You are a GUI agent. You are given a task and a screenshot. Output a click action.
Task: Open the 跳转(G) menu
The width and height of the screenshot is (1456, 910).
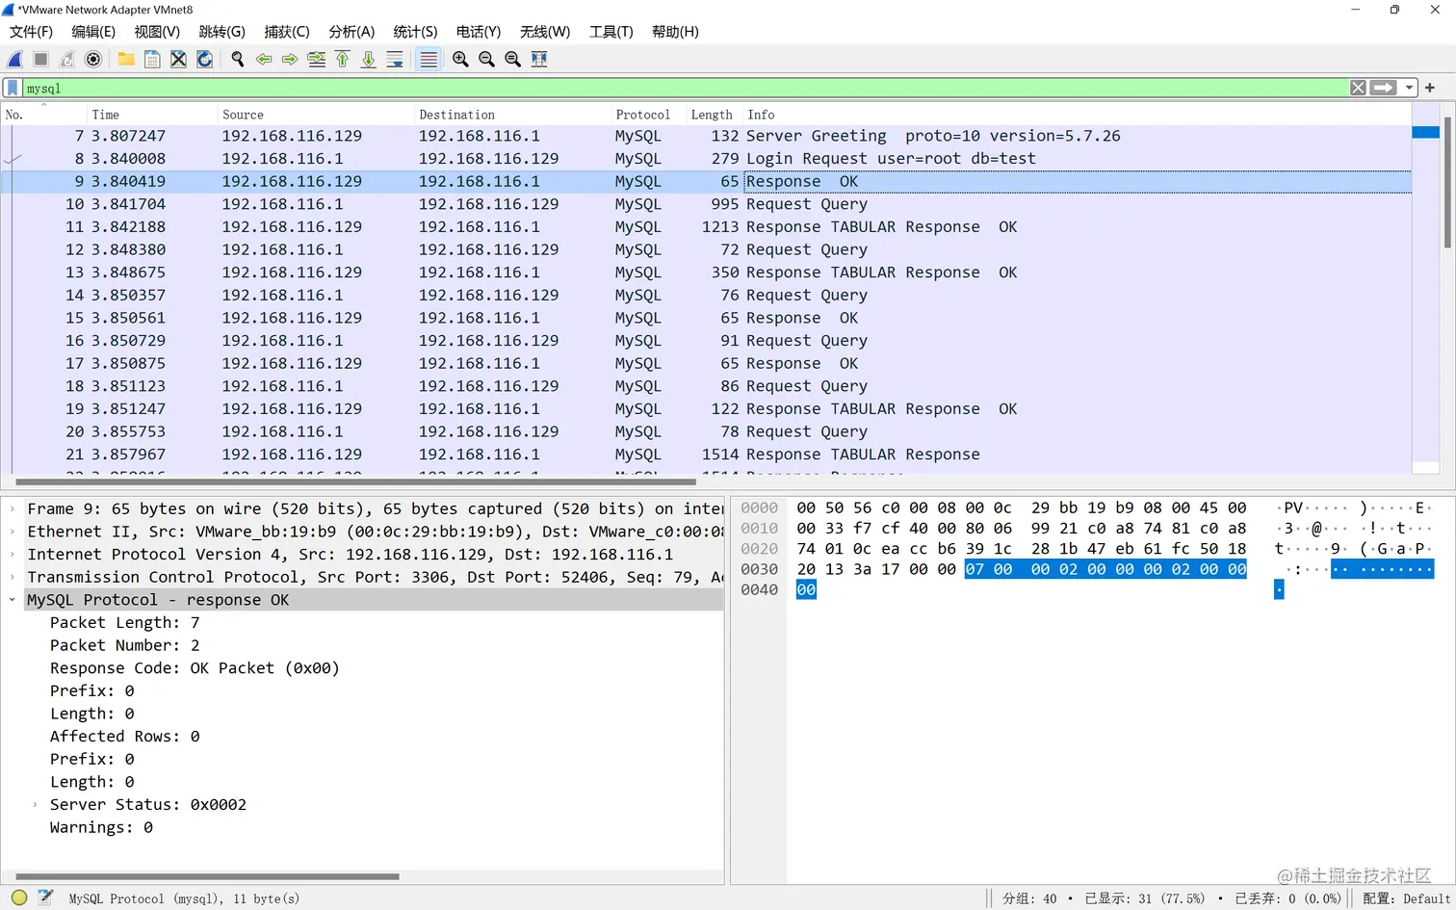[x=221, y=32]
